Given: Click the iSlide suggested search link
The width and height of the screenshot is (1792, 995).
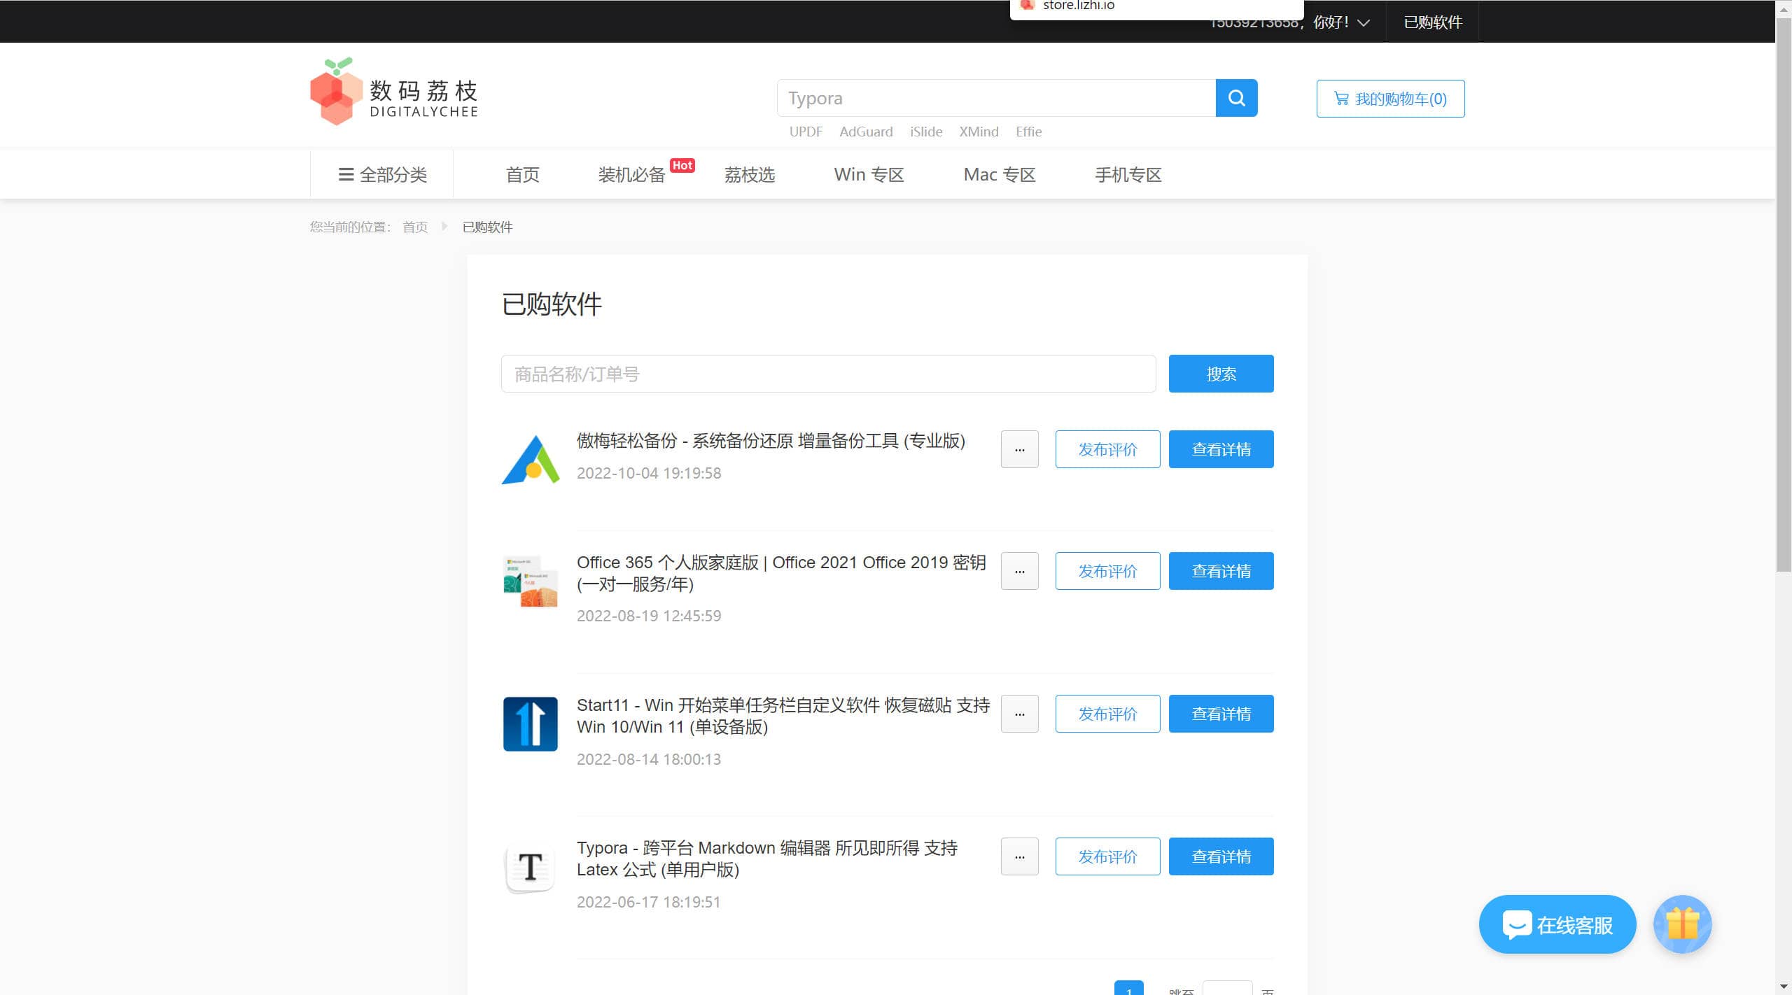Looking at the screenshot, I should tap(926, 132).
